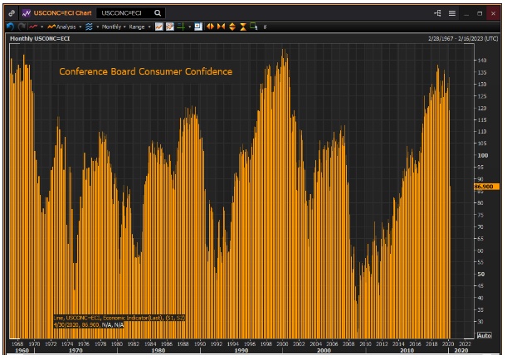The image size is (507, 360).
Task: Maximize the chart window
Action: tap(480, 13)
